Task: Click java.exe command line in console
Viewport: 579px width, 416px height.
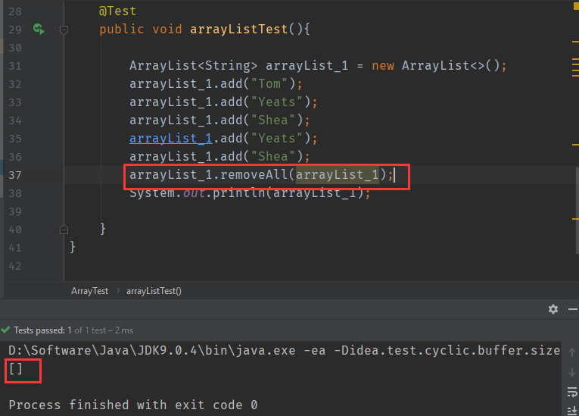Action: (x=284, y=351)
